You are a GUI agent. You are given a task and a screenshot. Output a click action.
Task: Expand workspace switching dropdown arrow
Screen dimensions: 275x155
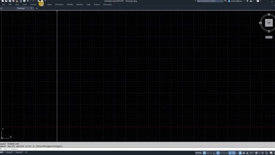tap(260, 153)
